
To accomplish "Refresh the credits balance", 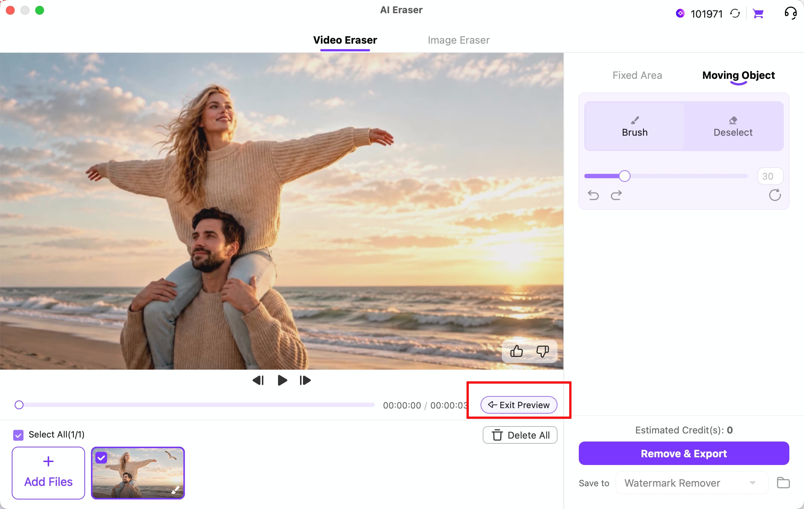I will click(x=735, y=14).
